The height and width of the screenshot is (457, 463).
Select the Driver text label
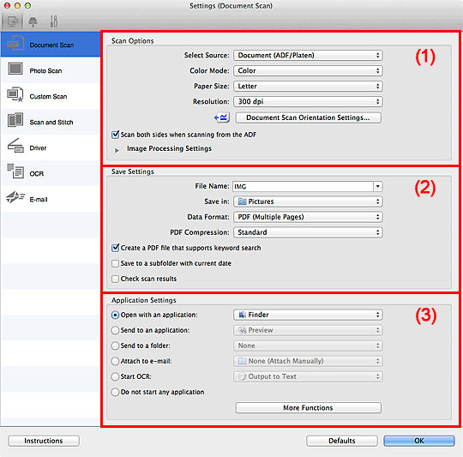(38, 148)
